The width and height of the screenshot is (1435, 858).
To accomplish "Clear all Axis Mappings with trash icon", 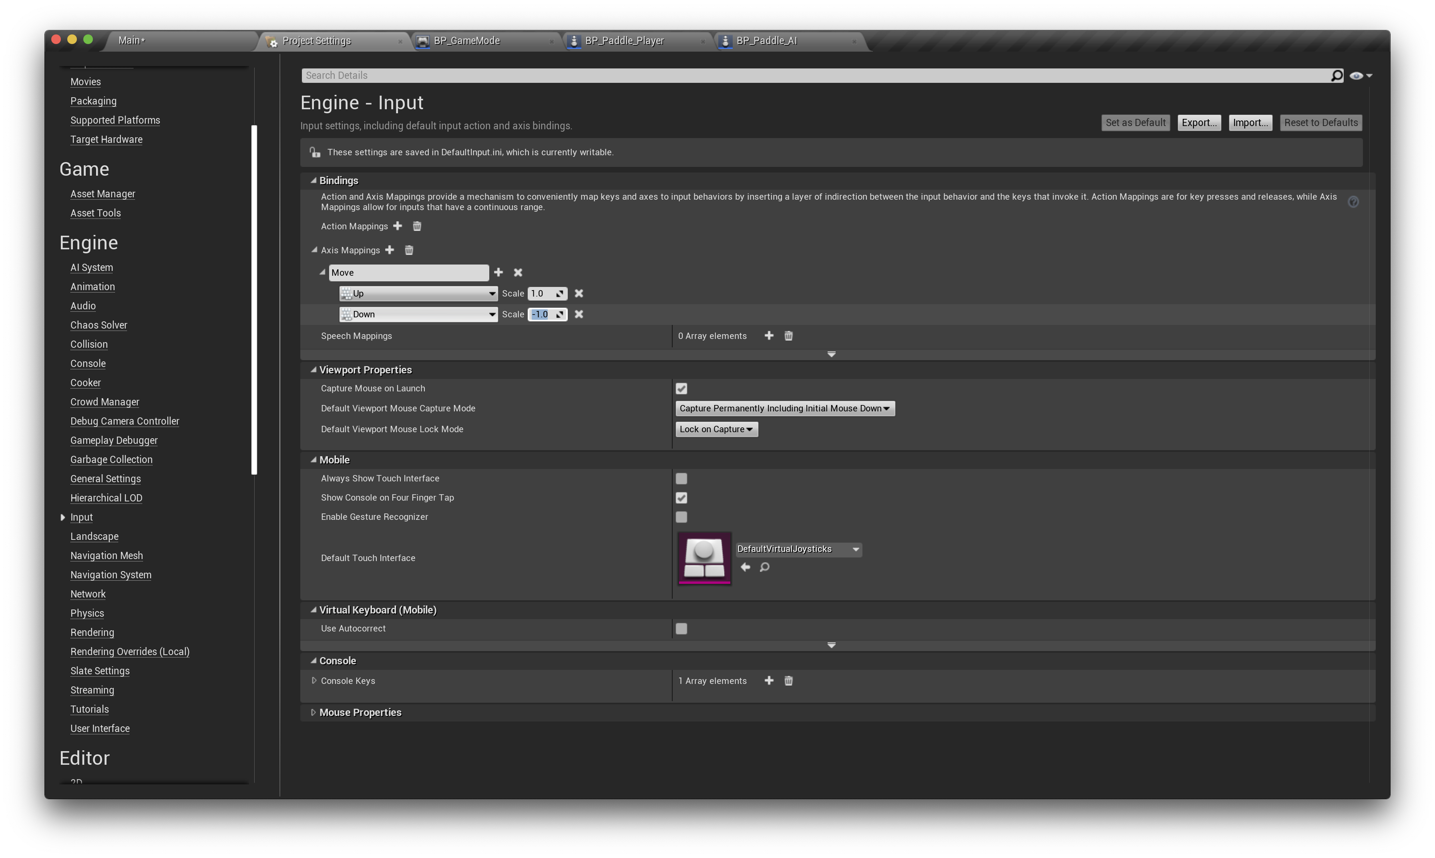I will (x=409, y=251).
